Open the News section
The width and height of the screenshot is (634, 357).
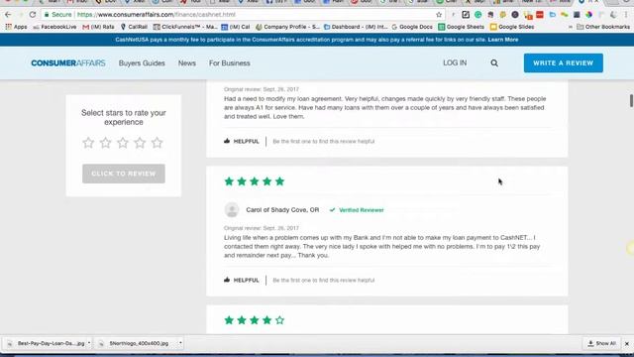(x=187, y=63)
